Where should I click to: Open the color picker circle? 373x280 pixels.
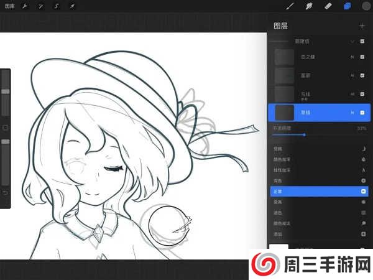[x=366, y=6]
